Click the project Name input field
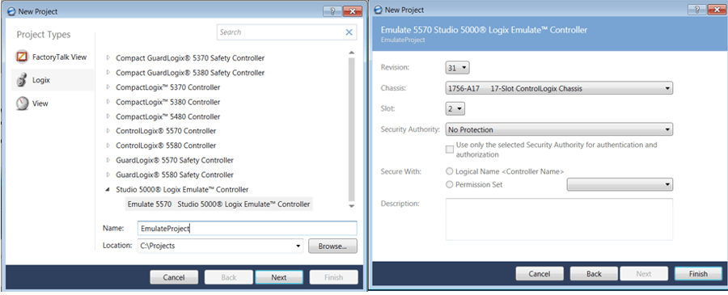 tap(248, 228)
